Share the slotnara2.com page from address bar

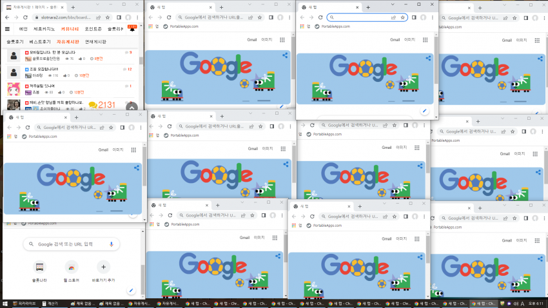pos(99,17)
